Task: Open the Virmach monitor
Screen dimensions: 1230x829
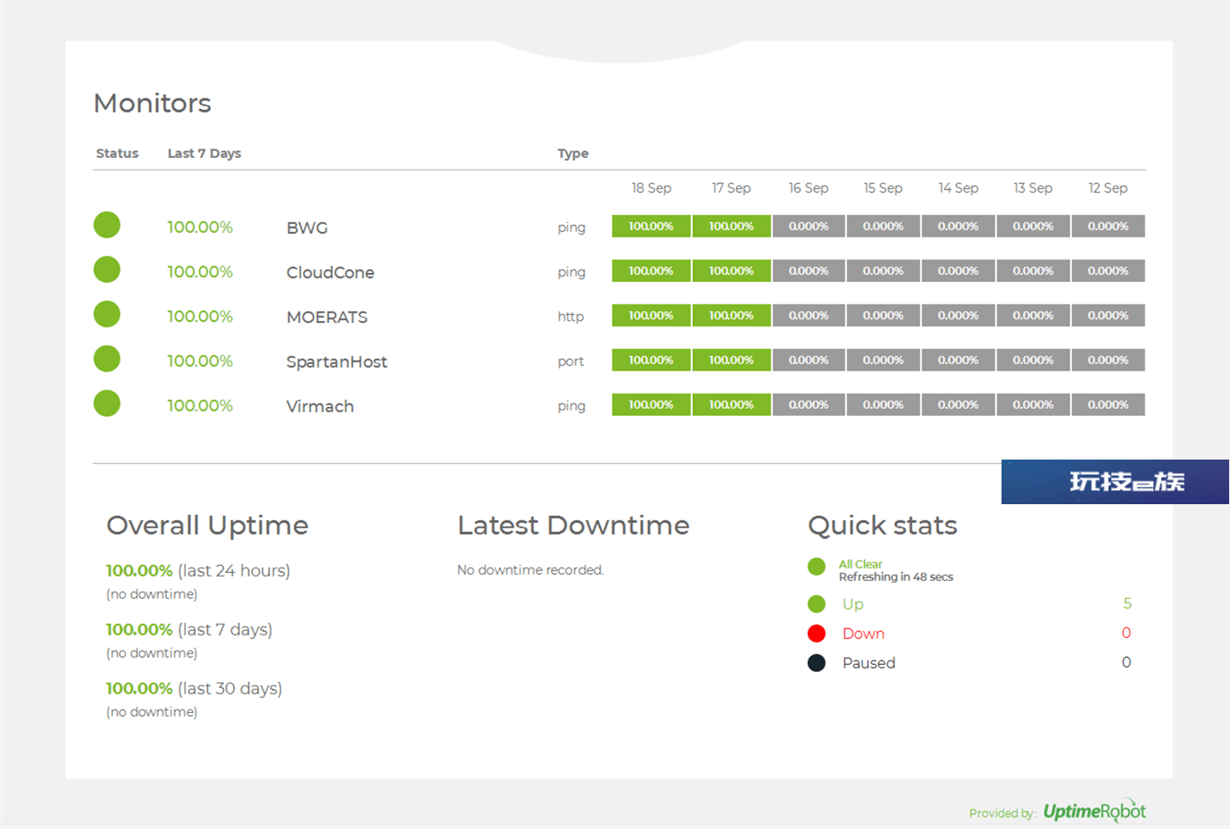Action: [320, 406]
